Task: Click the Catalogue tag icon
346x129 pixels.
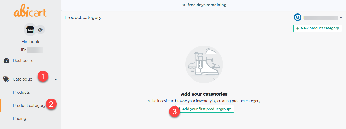Action: click(6, 79)
